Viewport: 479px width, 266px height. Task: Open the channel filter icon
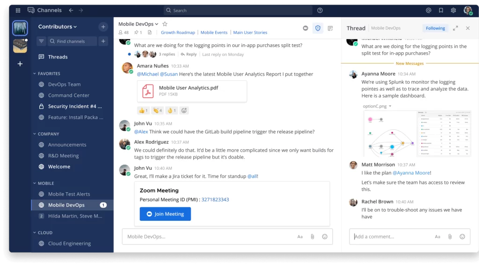click(41, 41)
